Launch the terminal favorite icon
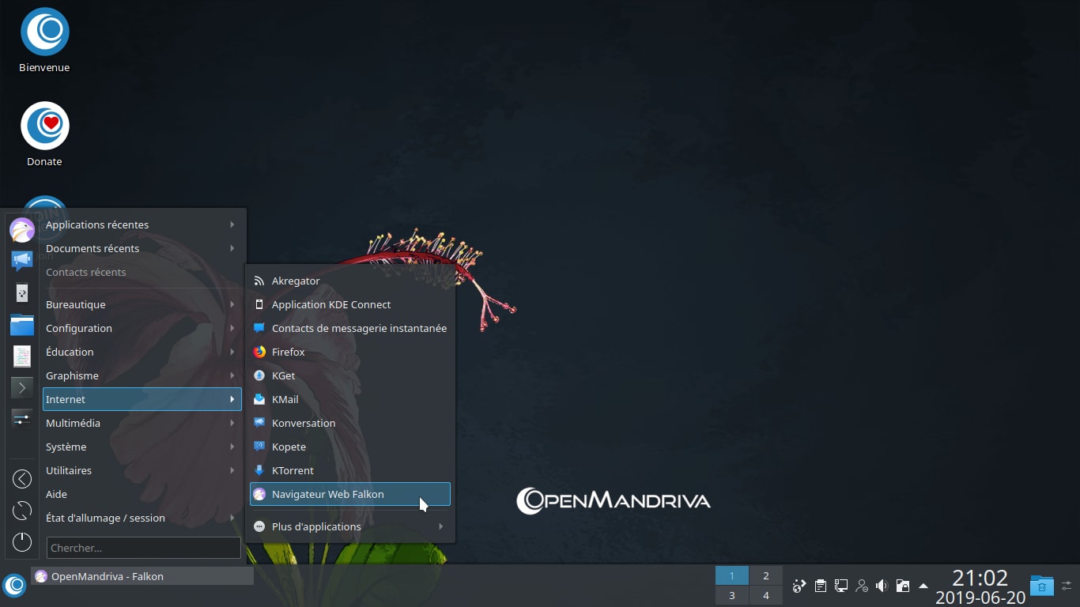Viewport: 1080px width, 607px height. [x=22, y=387]
